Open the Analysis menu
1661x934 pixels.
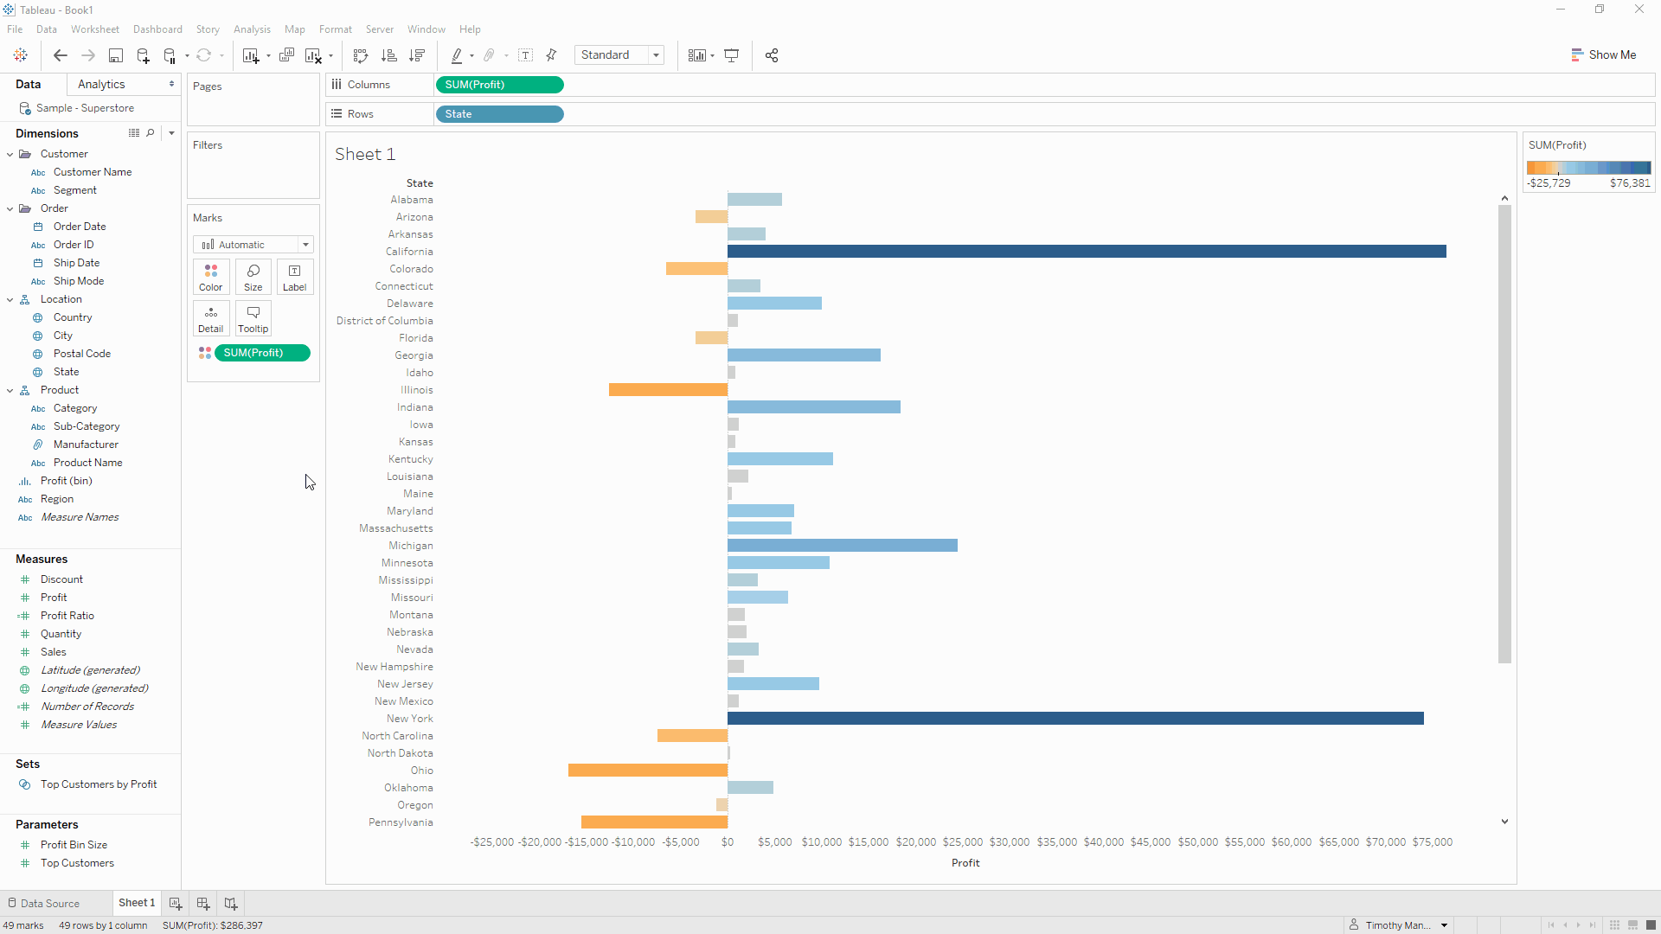[x=252, y=29]
